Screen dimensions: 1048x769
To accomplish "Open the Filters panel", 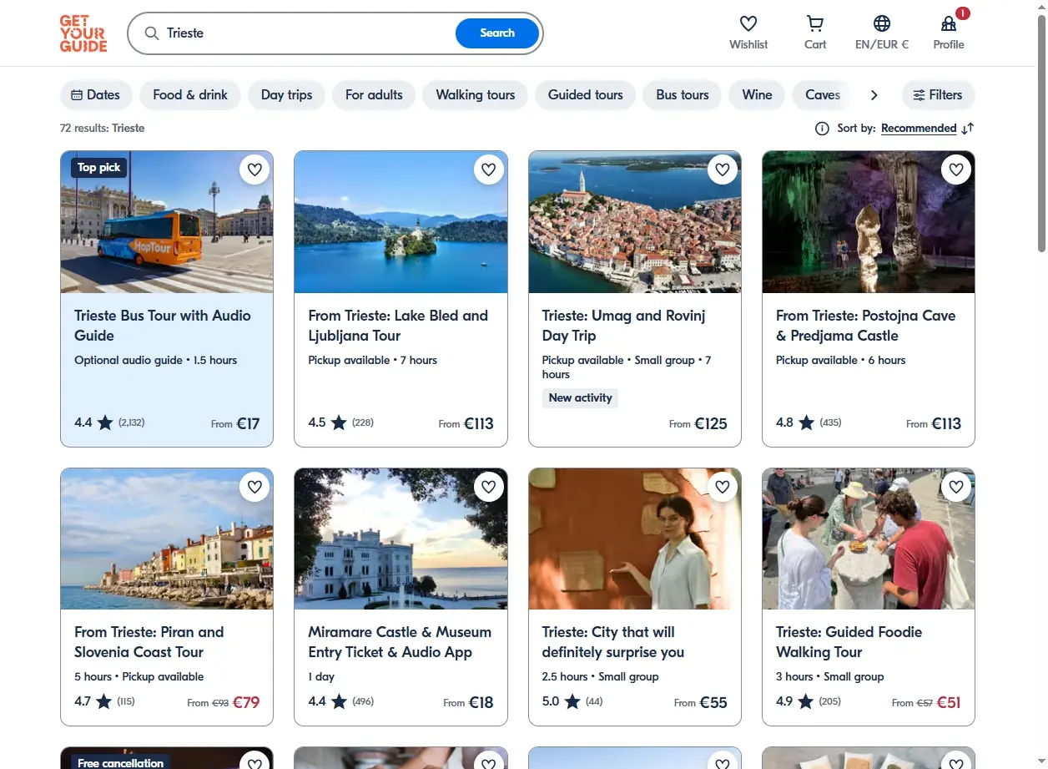I will 938,95.
